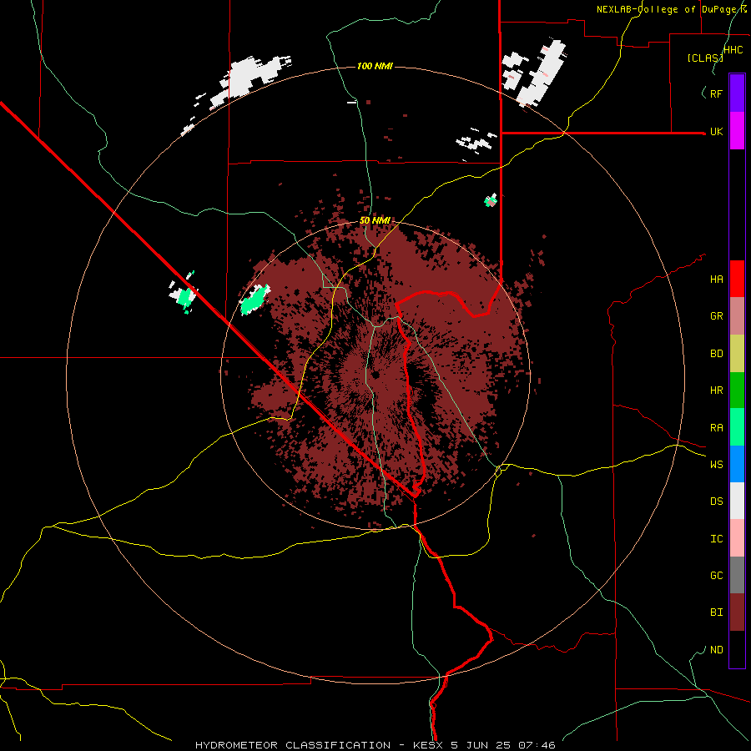Click the WS legend label
The image size is (751, 751).
pos(716,465)
